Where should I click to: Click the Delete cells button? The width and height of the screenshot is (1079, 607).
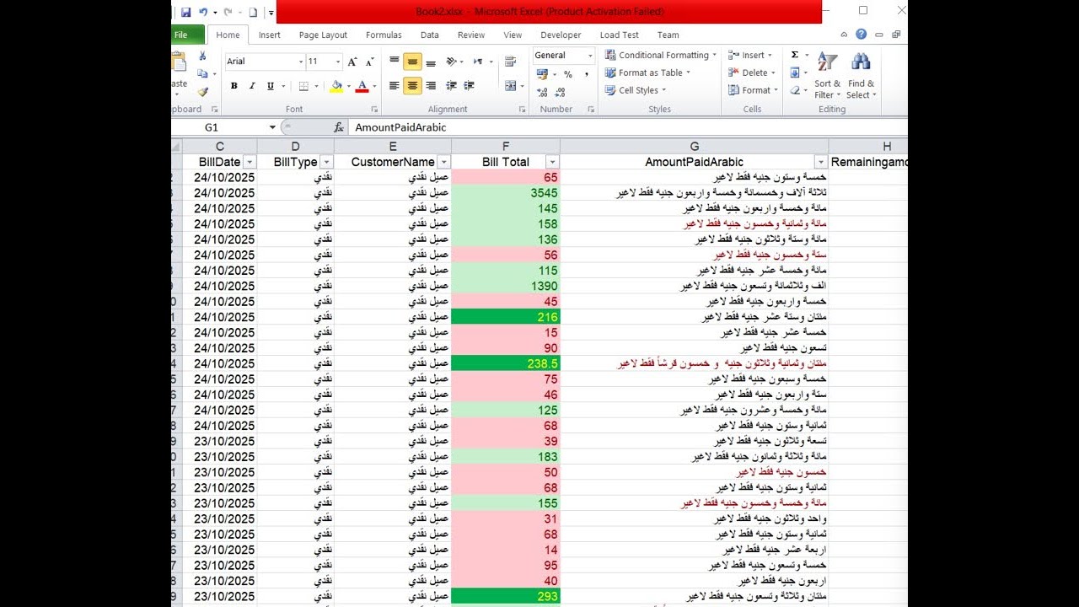(x=751, y=73)
